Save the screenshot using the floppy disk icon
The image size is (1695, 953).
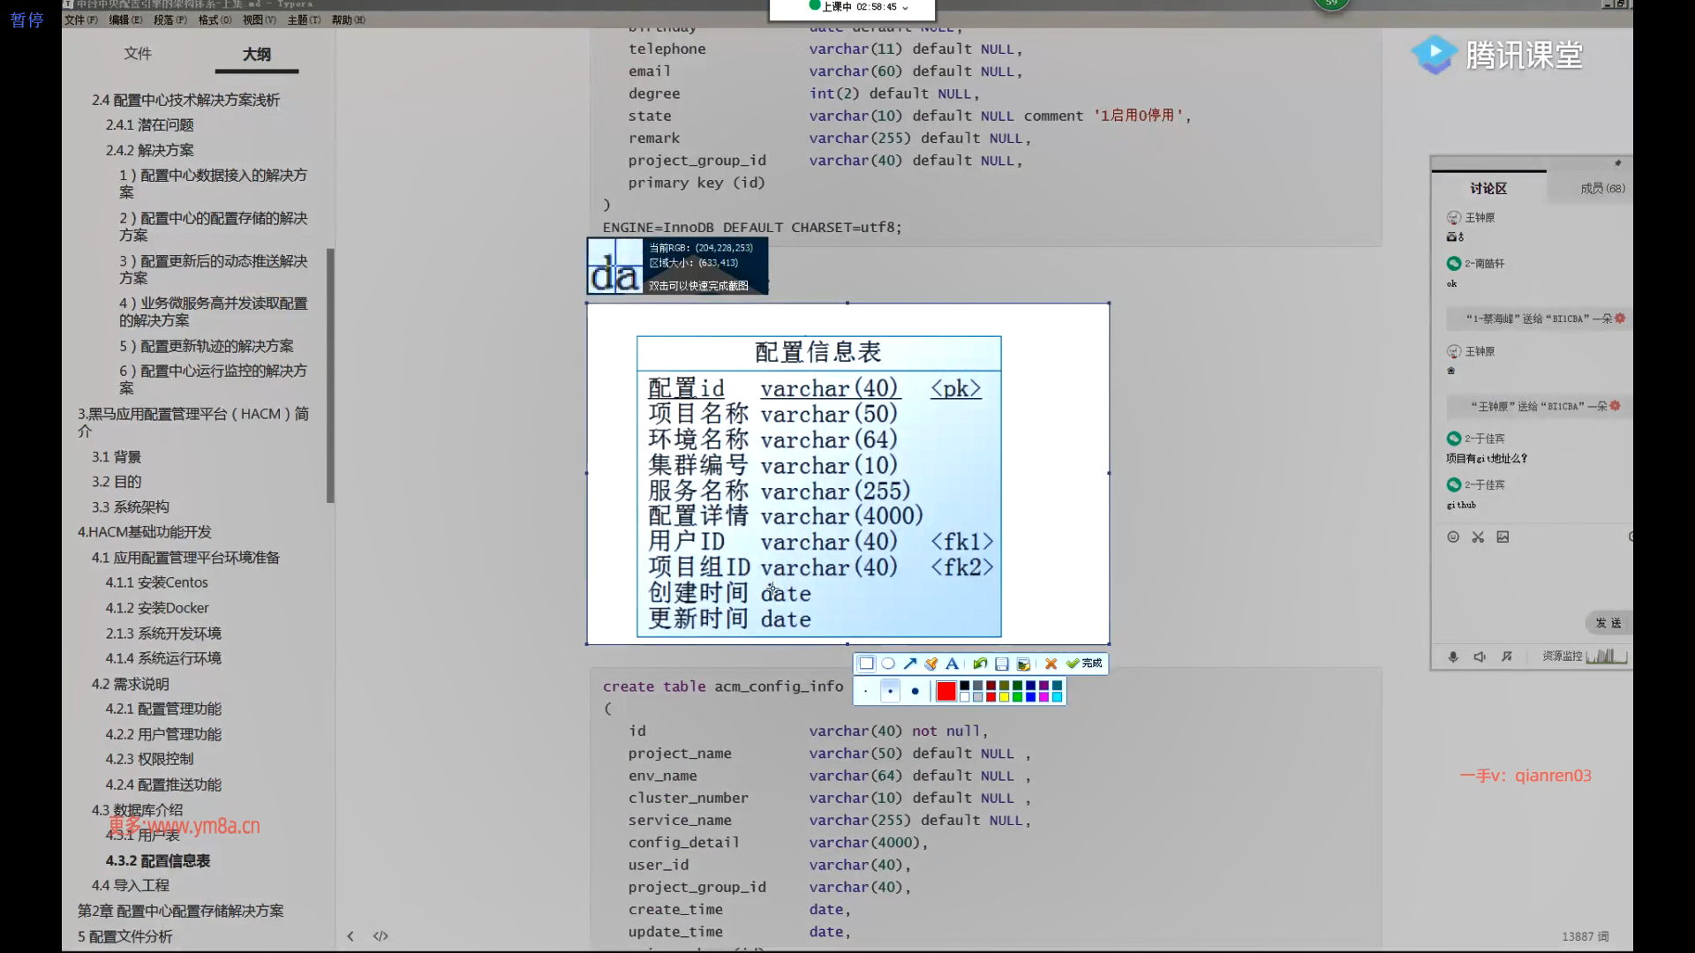pos(1002,664)
